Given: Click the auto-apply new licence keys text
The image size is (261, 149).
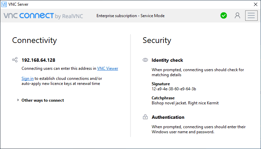Looking at the screenshot, I should coord(61,84).
